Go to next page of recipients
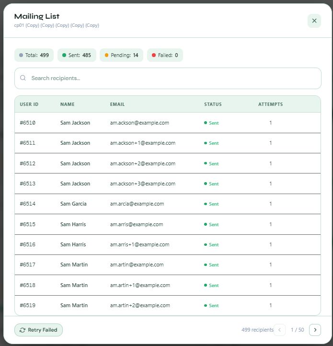333x346 pixels. 315,330
